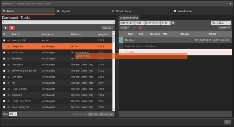
Task: Expand the Filter by Show dropdown
Action: tap(221, 23)
